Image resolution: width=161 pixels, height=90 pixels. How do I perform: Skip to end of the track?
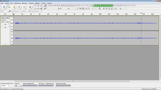pos(24,7)
